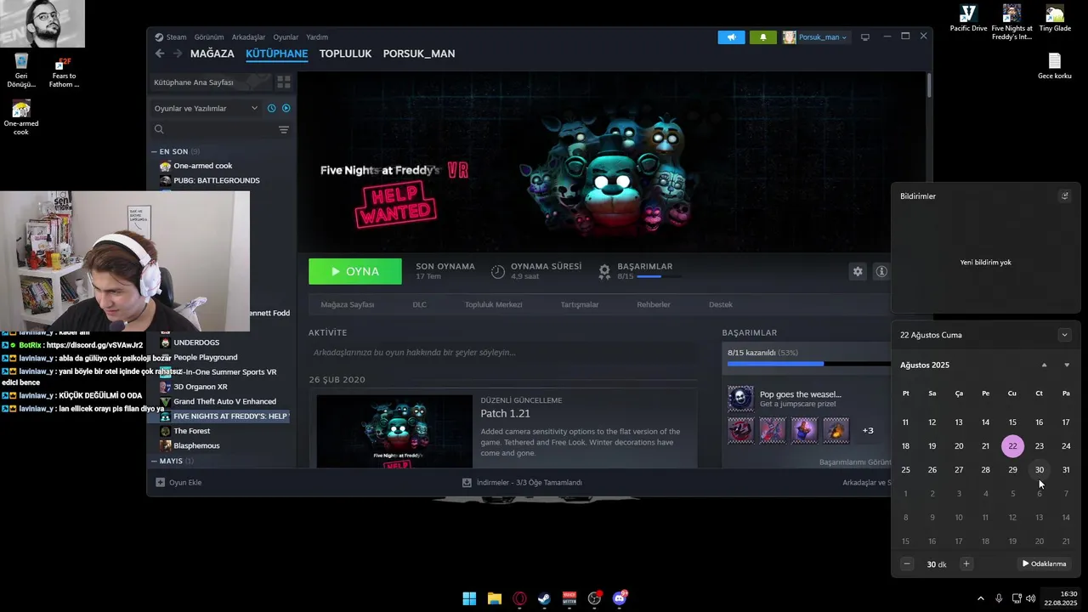View the +3 more achievements
Screen dimensions: 1088x612
pos(868,430)
